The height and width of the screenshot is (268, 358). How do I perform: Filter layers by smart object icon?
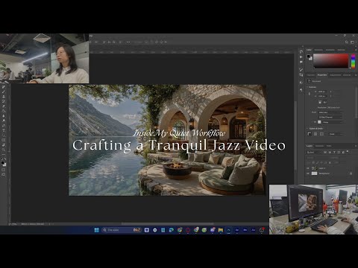click(x=343, y=152)
